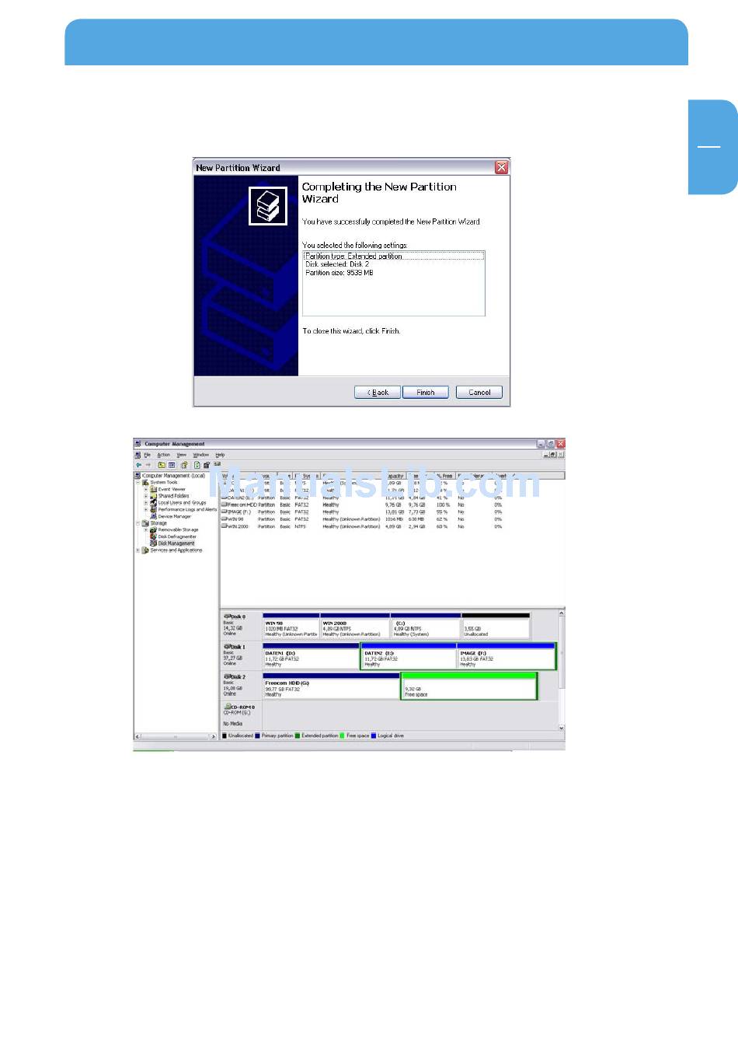Select WIN 2000 partition on Disk 0
The height and width of the screenshot is (1048, 738).
(x=355, y=627)
